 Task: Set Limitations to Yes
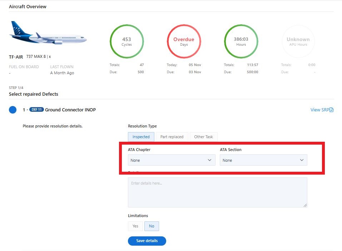(x=135, y=226)
